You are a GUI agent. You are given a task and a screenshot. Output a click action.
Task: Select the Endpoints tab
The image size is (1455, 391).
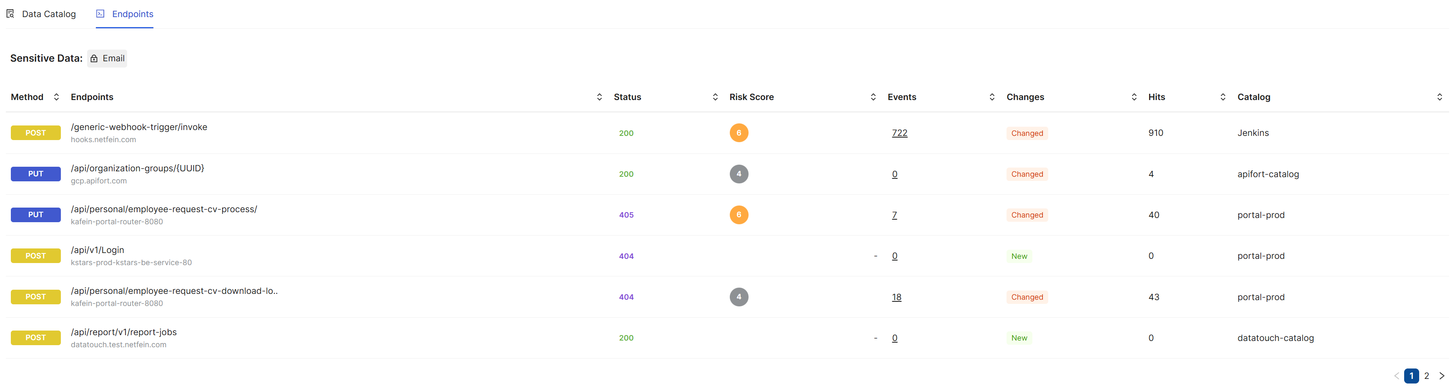tap(132, 14)
